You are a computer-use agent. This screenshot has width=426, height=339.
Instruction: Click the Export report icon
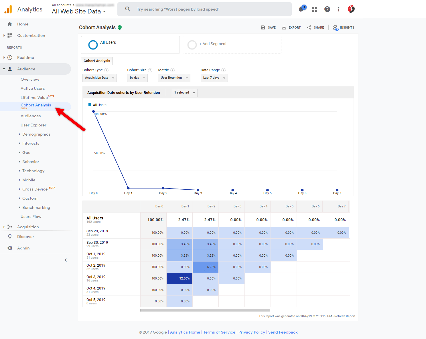coord(284,27)
